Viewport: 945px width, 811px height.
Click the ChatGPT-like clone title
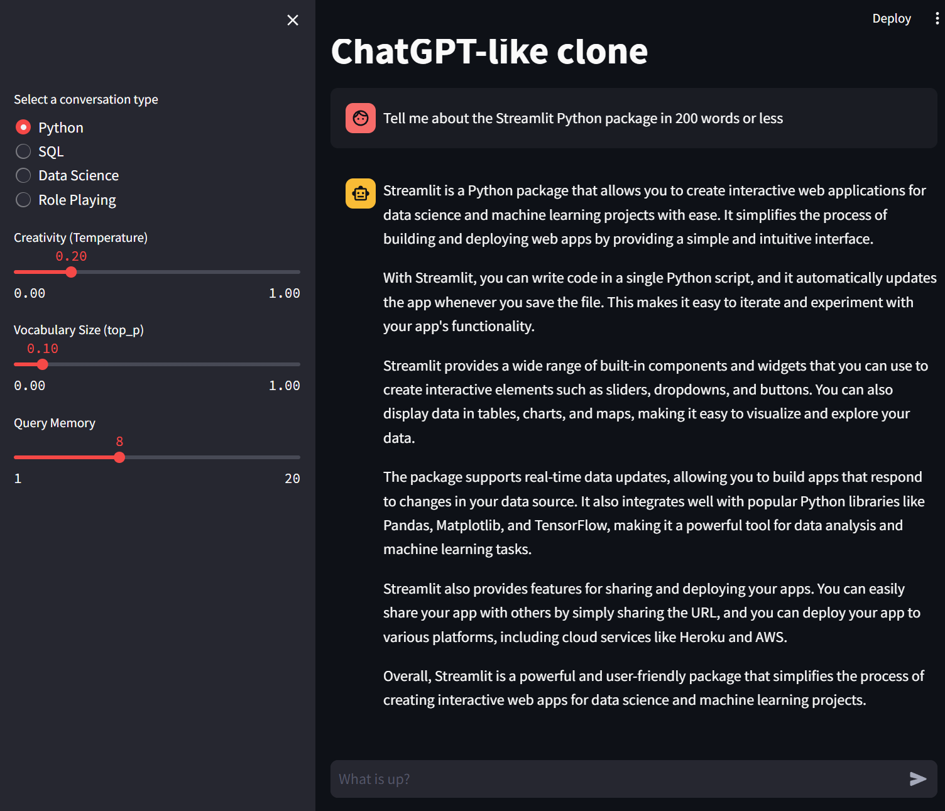(489, 52)
